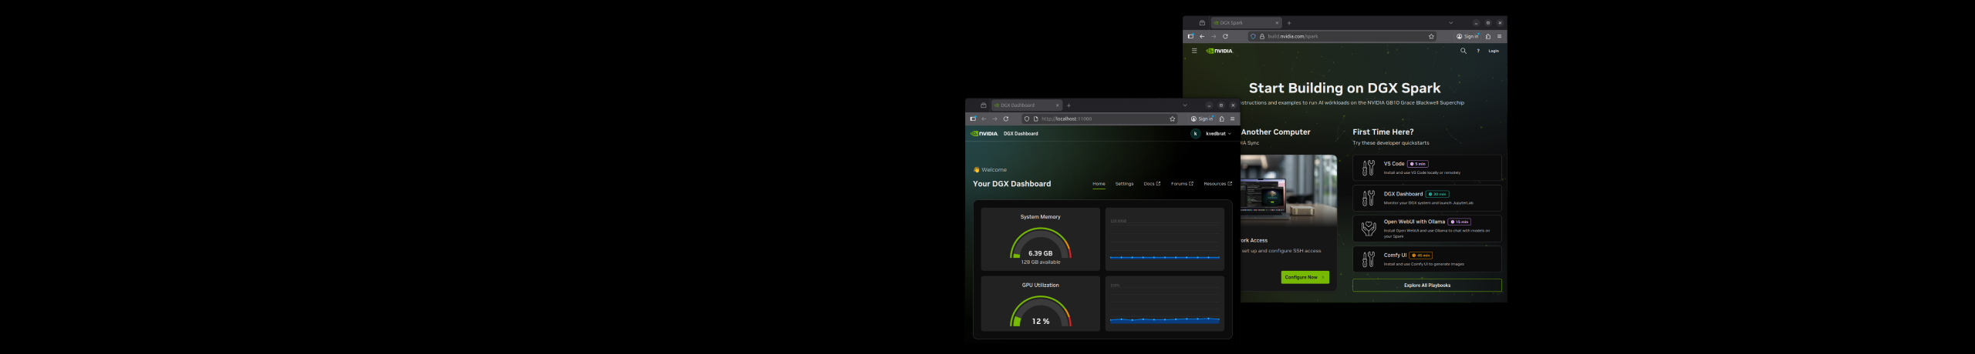Open the Docs external link

coord(1152,184)
